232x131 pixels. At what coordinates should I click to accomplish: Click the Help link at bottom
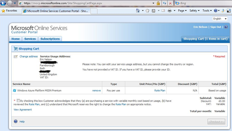click(22, 122)
